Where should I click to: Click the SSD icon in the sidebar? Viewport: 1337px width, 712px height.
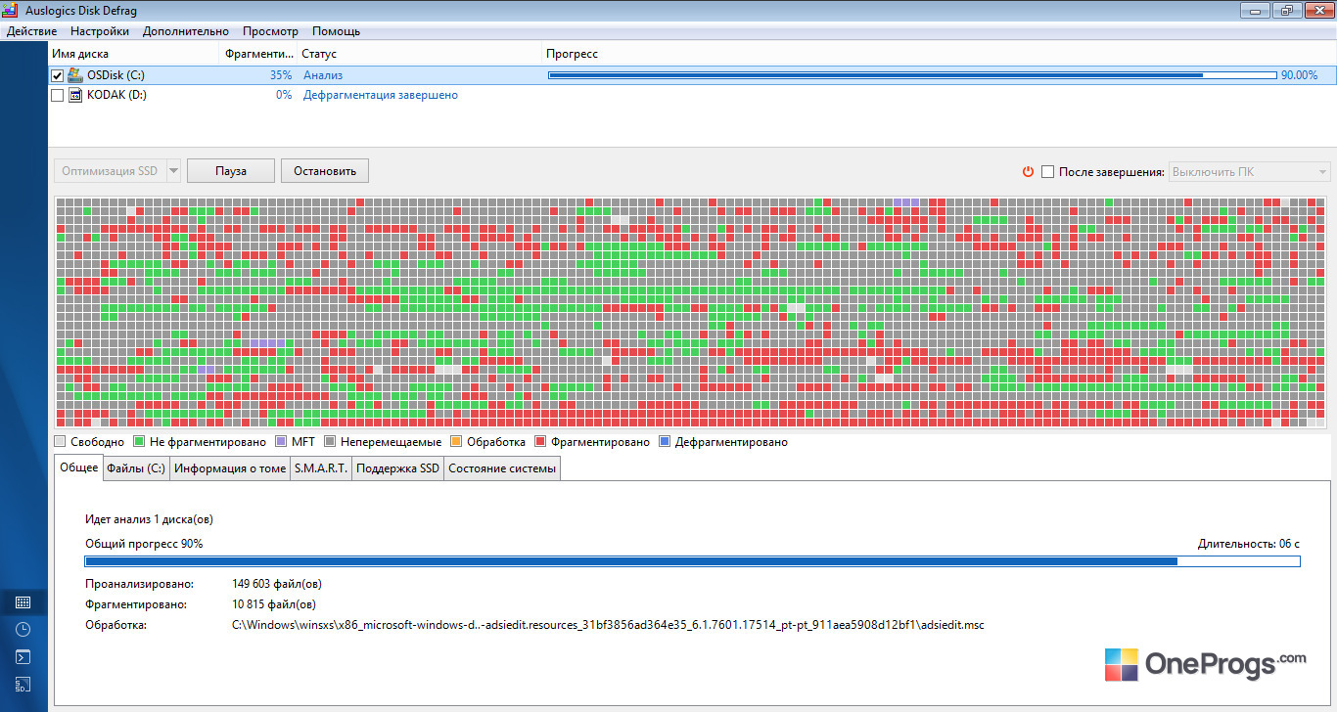point(23,685)
